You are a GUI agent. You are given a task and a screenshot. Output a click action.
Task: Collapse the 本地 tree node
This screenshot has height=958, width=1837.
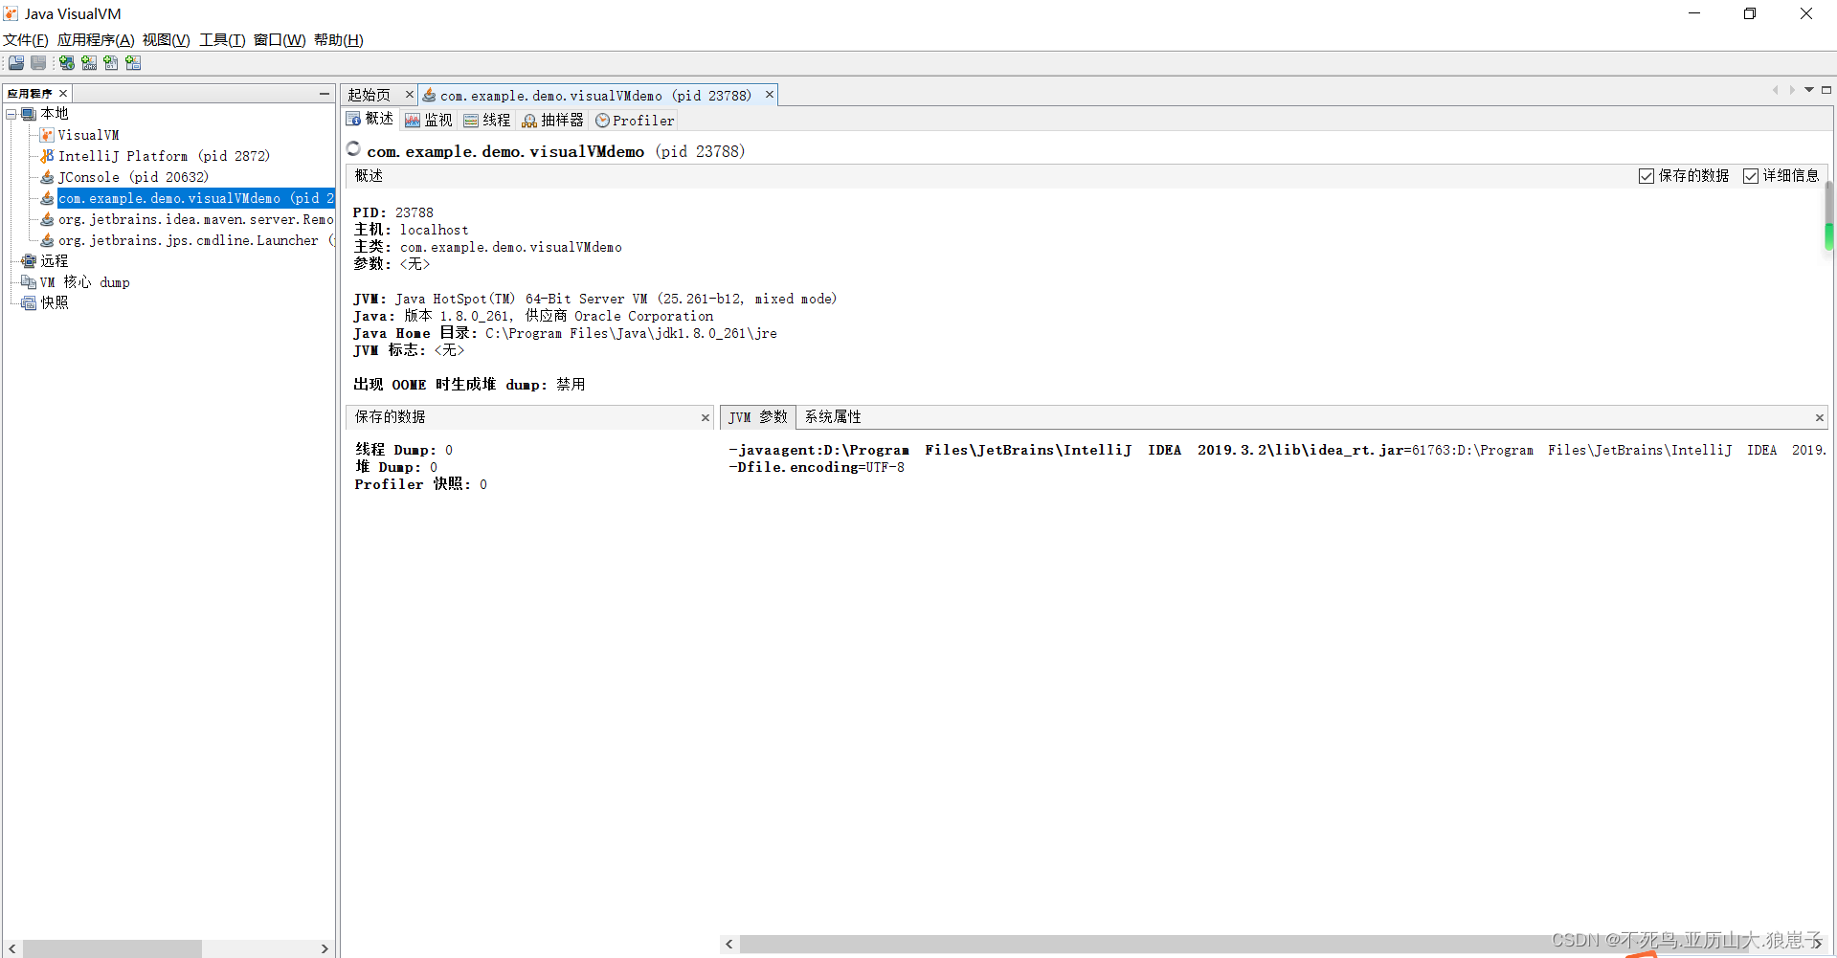(x=12, y=113)
